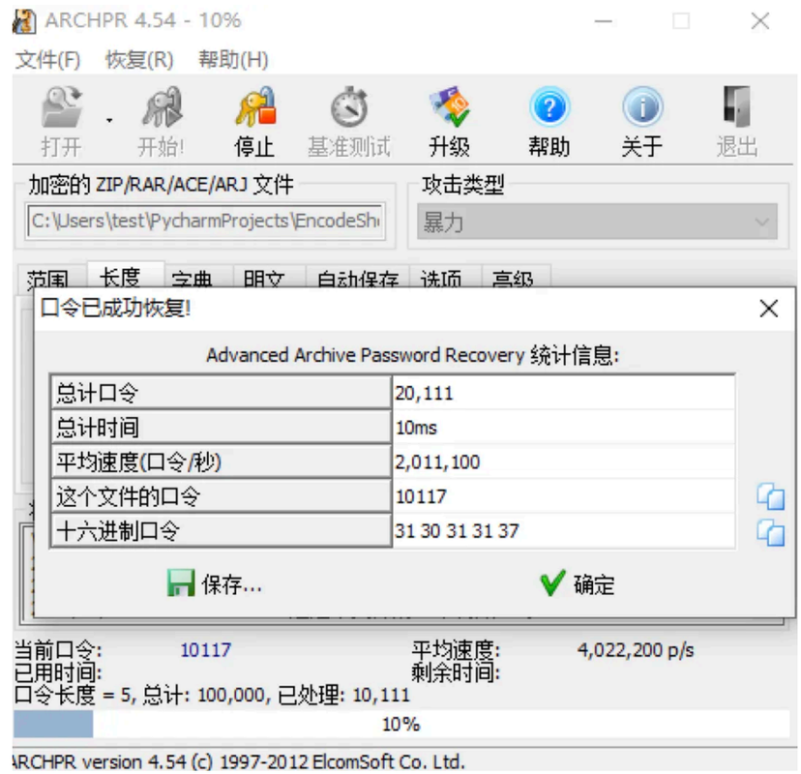
Task: Switch to the 范围 tab
Action: [47, 279]
